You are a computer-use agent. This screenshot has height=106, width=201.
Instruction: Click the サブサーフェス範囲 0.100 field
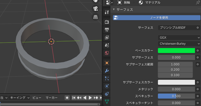[x=175, y=75]
